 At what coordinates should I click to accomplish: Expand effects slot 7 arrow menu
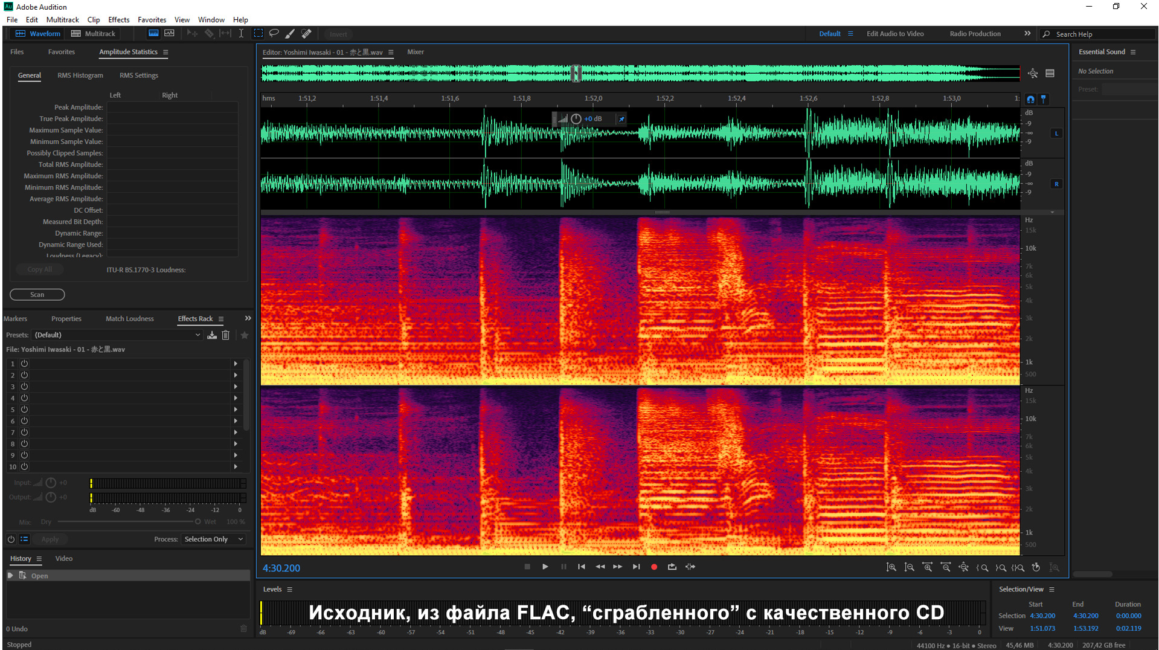[x=236, y=433]
